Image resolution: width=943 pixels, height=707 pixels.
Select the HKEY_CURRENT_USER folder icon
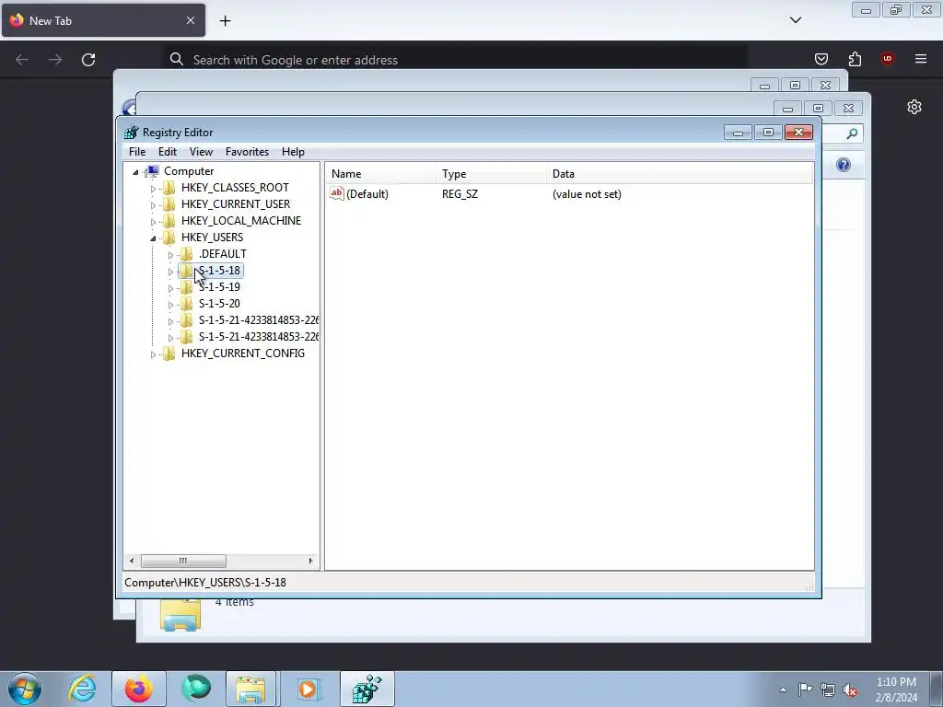[x=169, y=204]
